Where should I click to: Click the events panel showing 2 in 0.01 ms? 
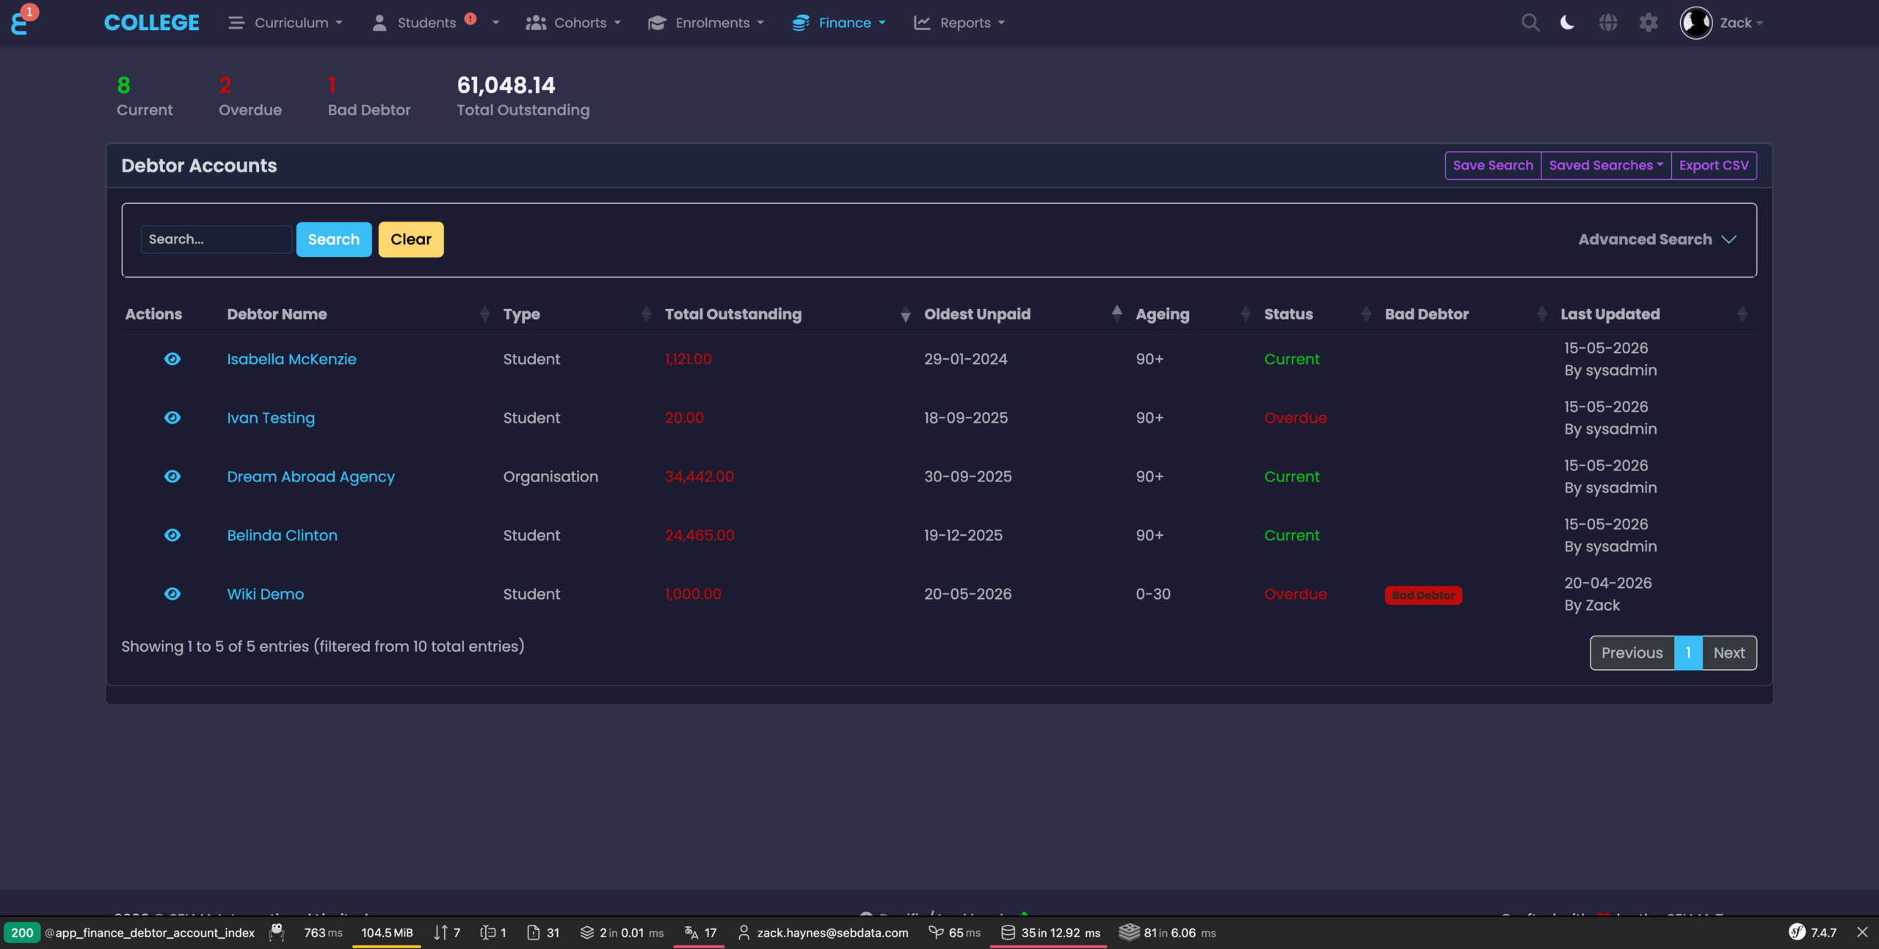pos(622,932)
